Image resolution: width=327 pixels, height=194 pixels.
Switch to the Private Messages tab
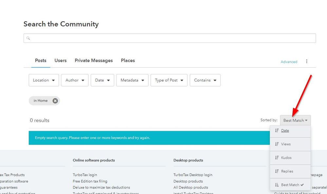tap(94, 61)
